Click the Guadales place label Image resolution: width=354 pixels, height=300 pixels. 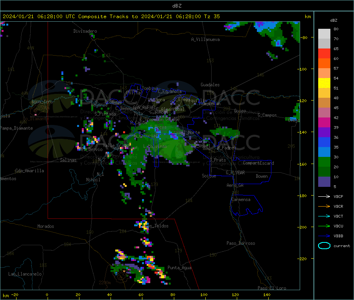coord(210,85)
